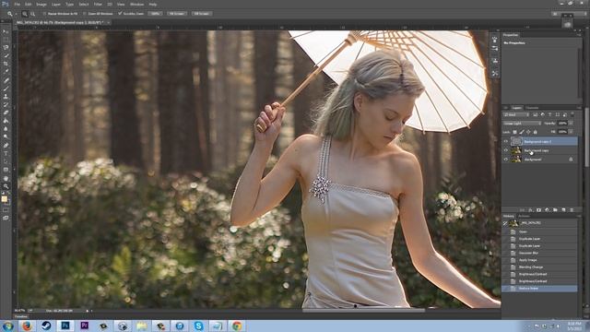Viewport: 590px width, 332px height.
Task: Select the Rectangular Marquee tool
Action: click(6, 40)
